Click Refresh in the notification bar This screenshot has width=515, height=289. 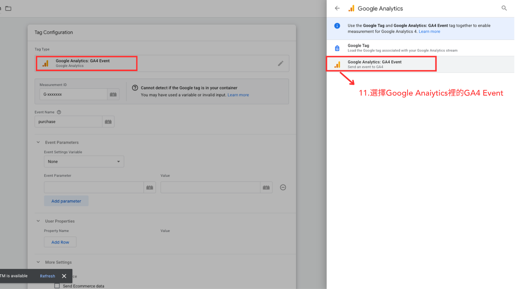(48, 276)
